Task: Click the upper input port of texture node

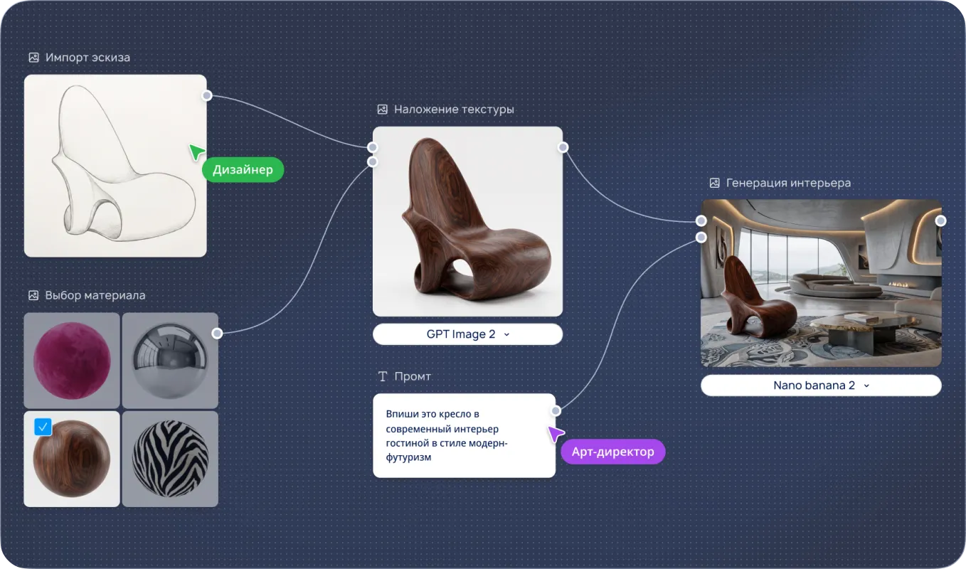Action: coord(373,147)
